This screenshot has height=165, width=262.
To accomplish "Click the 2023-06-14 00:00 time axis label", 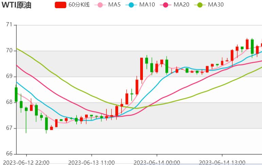I will click(x=157, y=163).
